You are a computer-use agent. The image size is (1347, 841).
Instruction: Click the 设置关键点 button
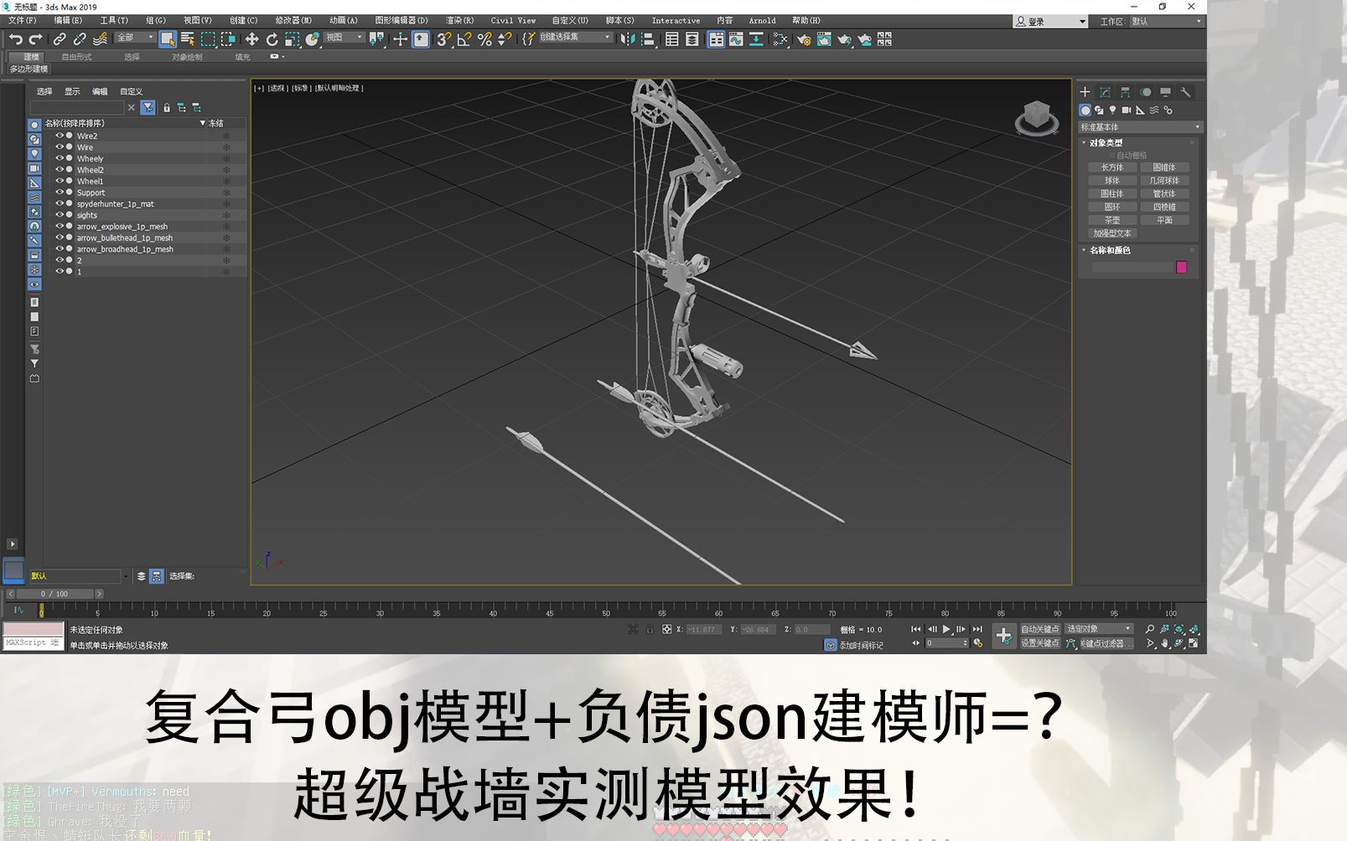click(1040, 645)
